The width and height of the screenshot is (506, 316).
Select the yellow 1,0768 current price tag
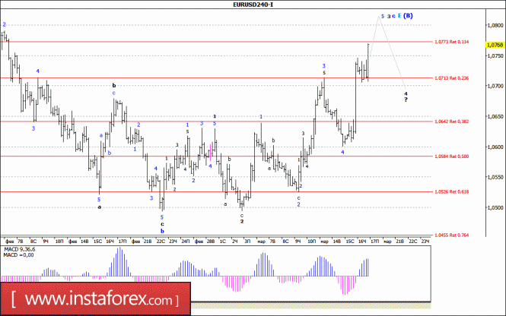tap(495, 45)
